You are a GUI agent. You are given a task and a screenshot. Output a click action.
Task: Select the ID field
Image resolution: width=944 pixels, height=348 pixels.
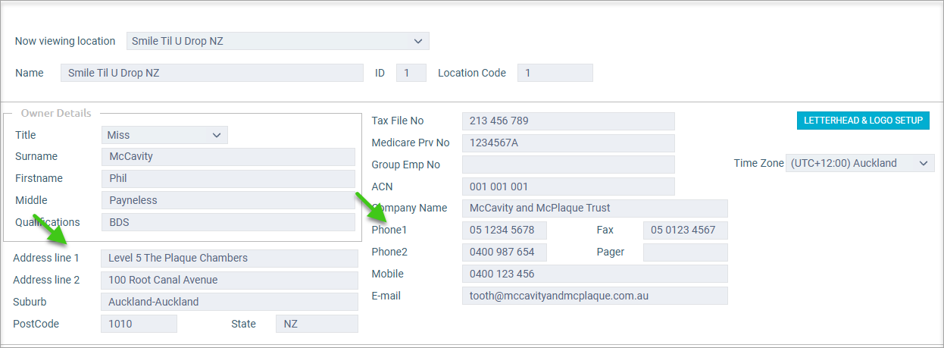tap(411, 73)
